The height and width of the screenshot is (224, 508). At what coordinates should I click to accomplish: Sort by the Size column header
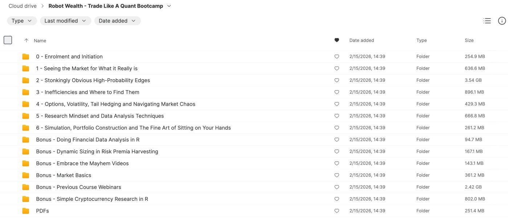coord(469,41)
